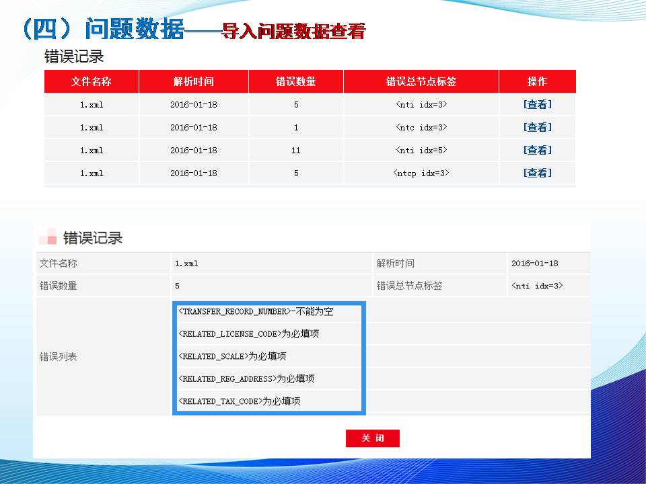Open 查看 for the <ntc idx=3> row
The height and width of the screenshot is (484, 646).
click(537, 127)
